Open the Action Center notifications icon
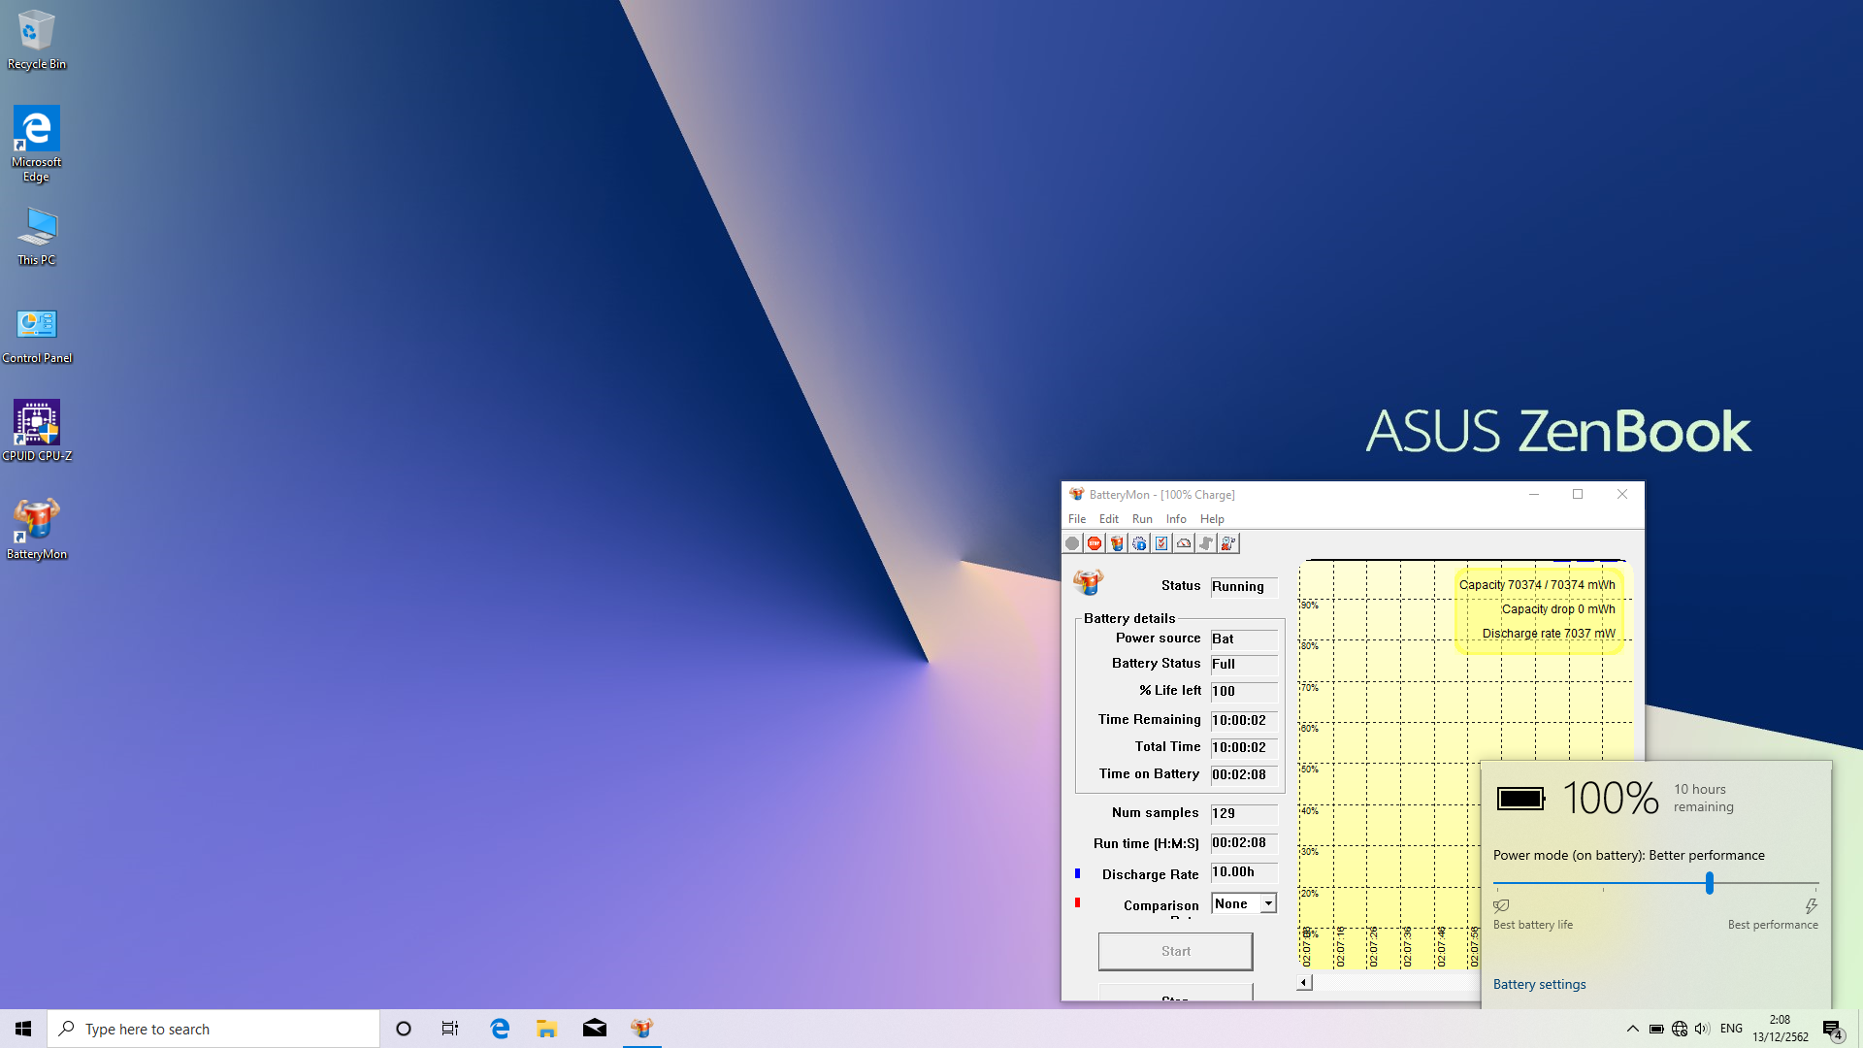Image resolution: width=1863 pixels, height=1048 pixels. 1832,1030
